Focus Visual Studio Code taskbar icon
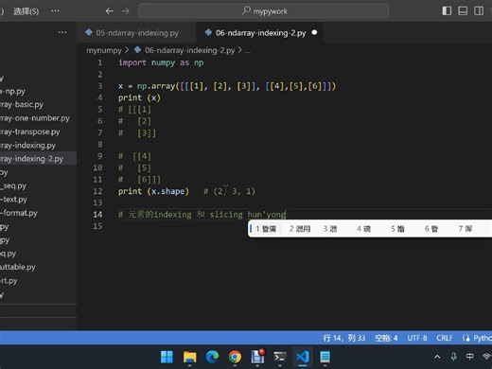 pyautogui.click(x=303, y=357)
